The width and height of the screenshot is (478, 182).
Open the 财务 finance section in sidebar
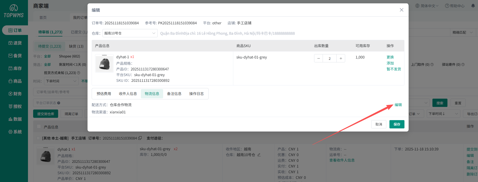[x=15, y=94]
